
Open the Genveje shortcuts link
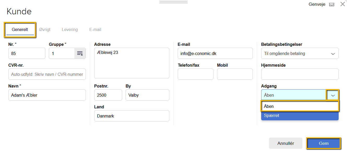(x=317, y=4)
